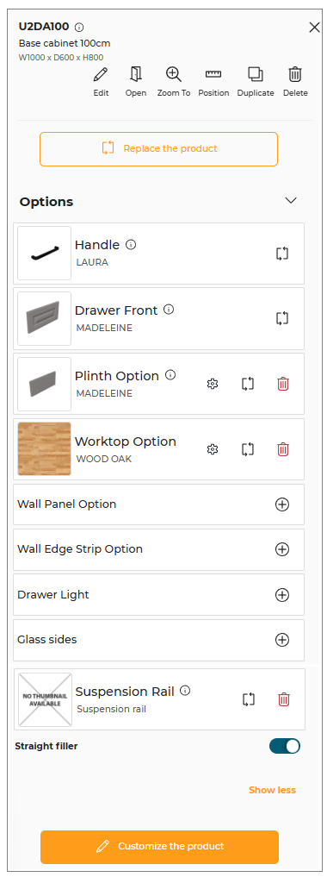Remove the Worktop Option with trash icon
Screen dimensions: 327x877
(283, 449)
